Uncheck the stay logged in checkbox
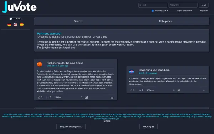This screenshot has width=214, height=134. [153, 11]
